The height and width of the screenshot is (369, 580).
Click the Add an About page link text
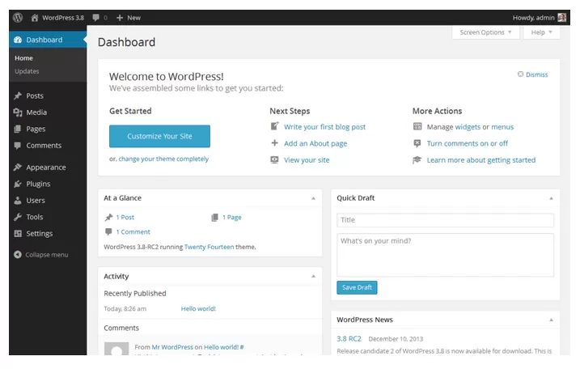point(315,143)
